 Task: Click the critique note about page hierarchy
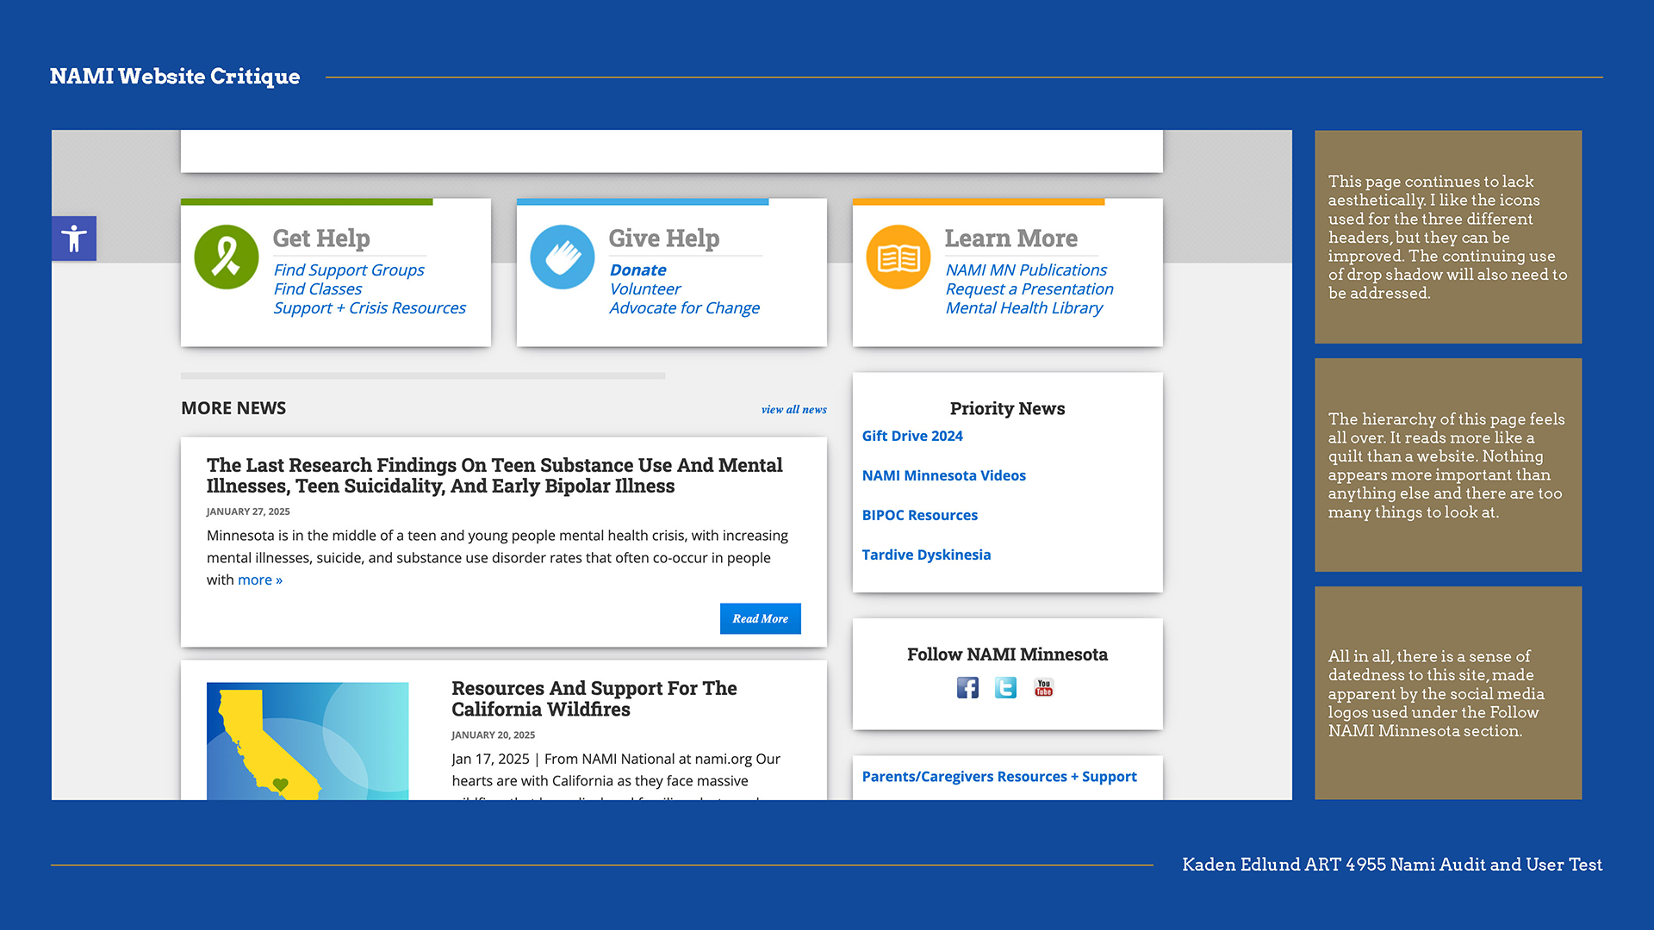tap(1448, 465)
